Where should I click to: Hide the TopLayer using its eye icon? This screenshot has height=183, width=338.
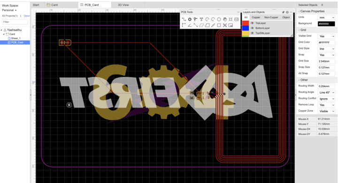[252, 23]
